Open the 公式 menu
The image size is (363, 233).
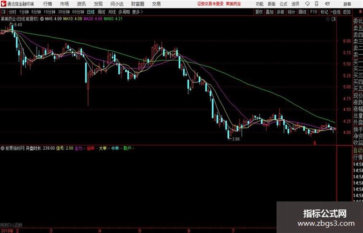283,4
